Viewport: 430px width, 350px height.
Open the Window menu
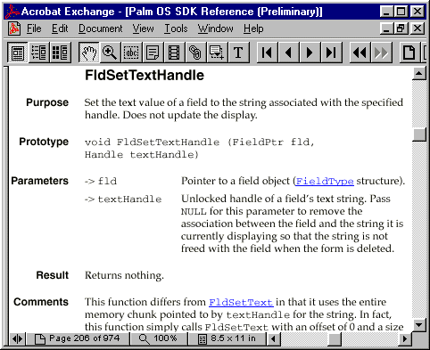click(216, 28)
